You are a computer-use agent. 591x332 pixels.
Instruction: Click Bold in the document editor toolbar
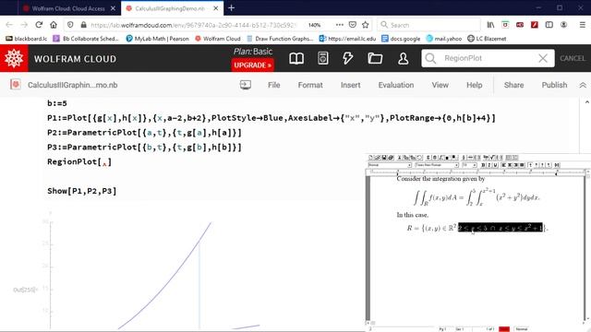click(x=483, y=165)
